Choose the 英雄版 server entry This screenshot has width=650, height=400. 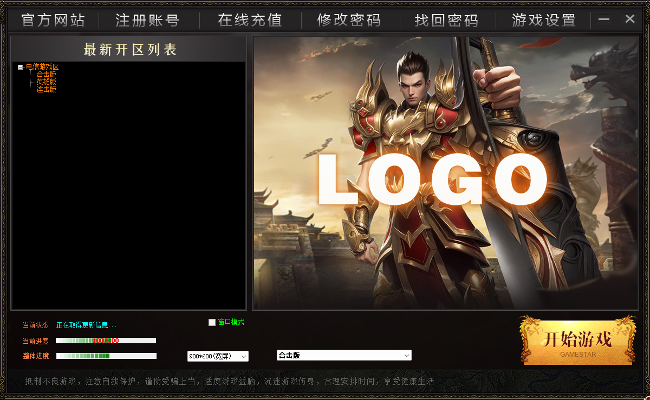click(x=47, y=82)
